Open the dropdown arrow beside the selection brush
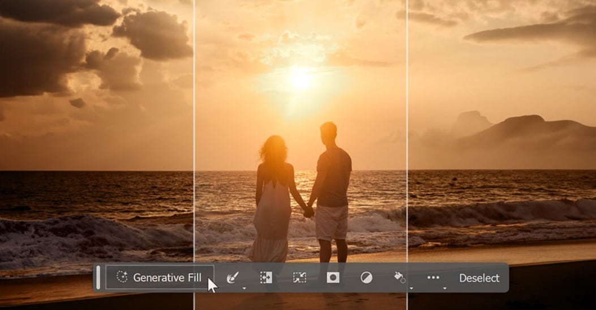 pos(244,288)
